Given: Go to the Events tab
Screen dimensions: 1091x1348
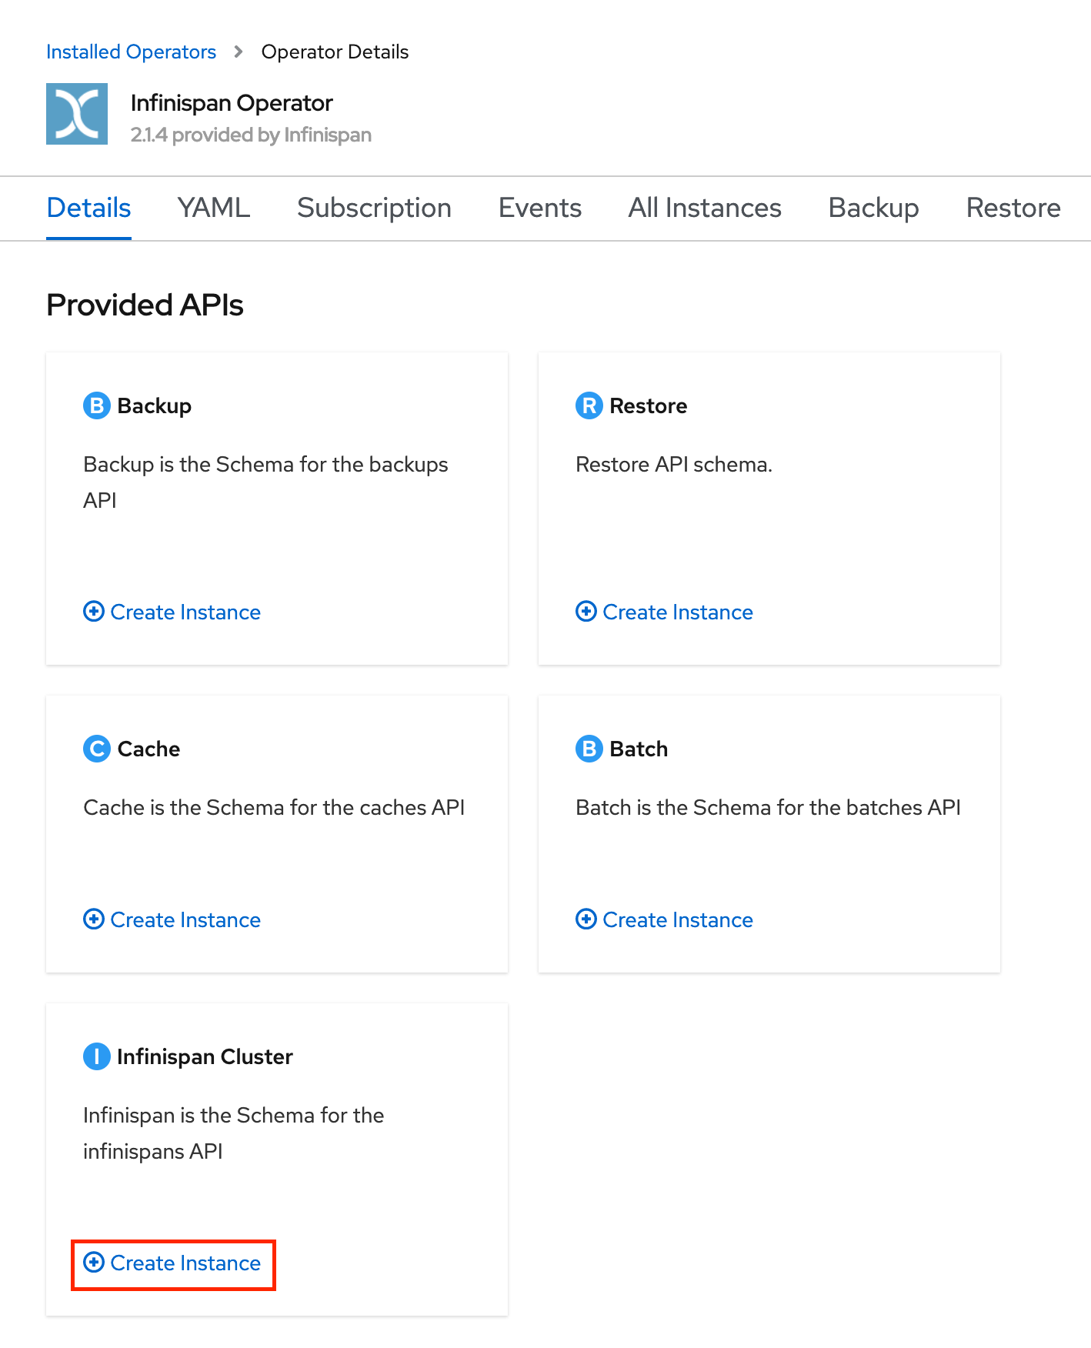Looking at the screenshot, I should tap(540, 208).
